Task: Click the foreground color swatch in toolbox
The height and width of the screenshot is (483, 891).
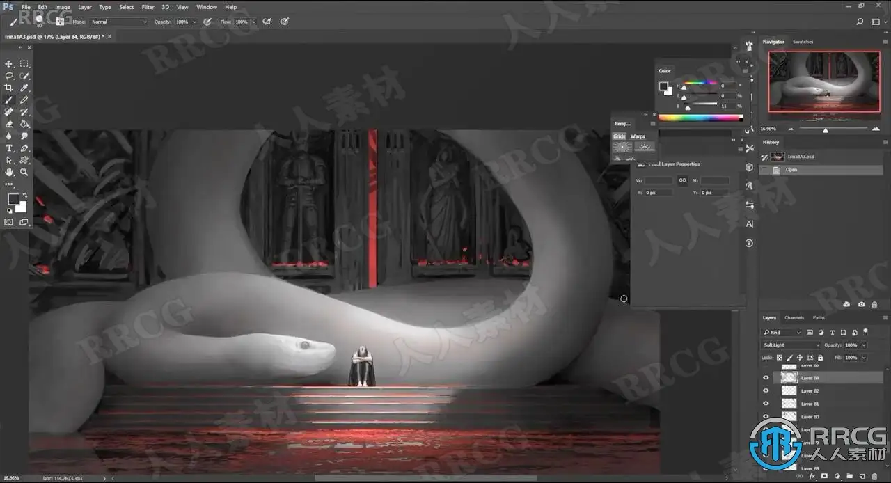Action: [13, 200]
